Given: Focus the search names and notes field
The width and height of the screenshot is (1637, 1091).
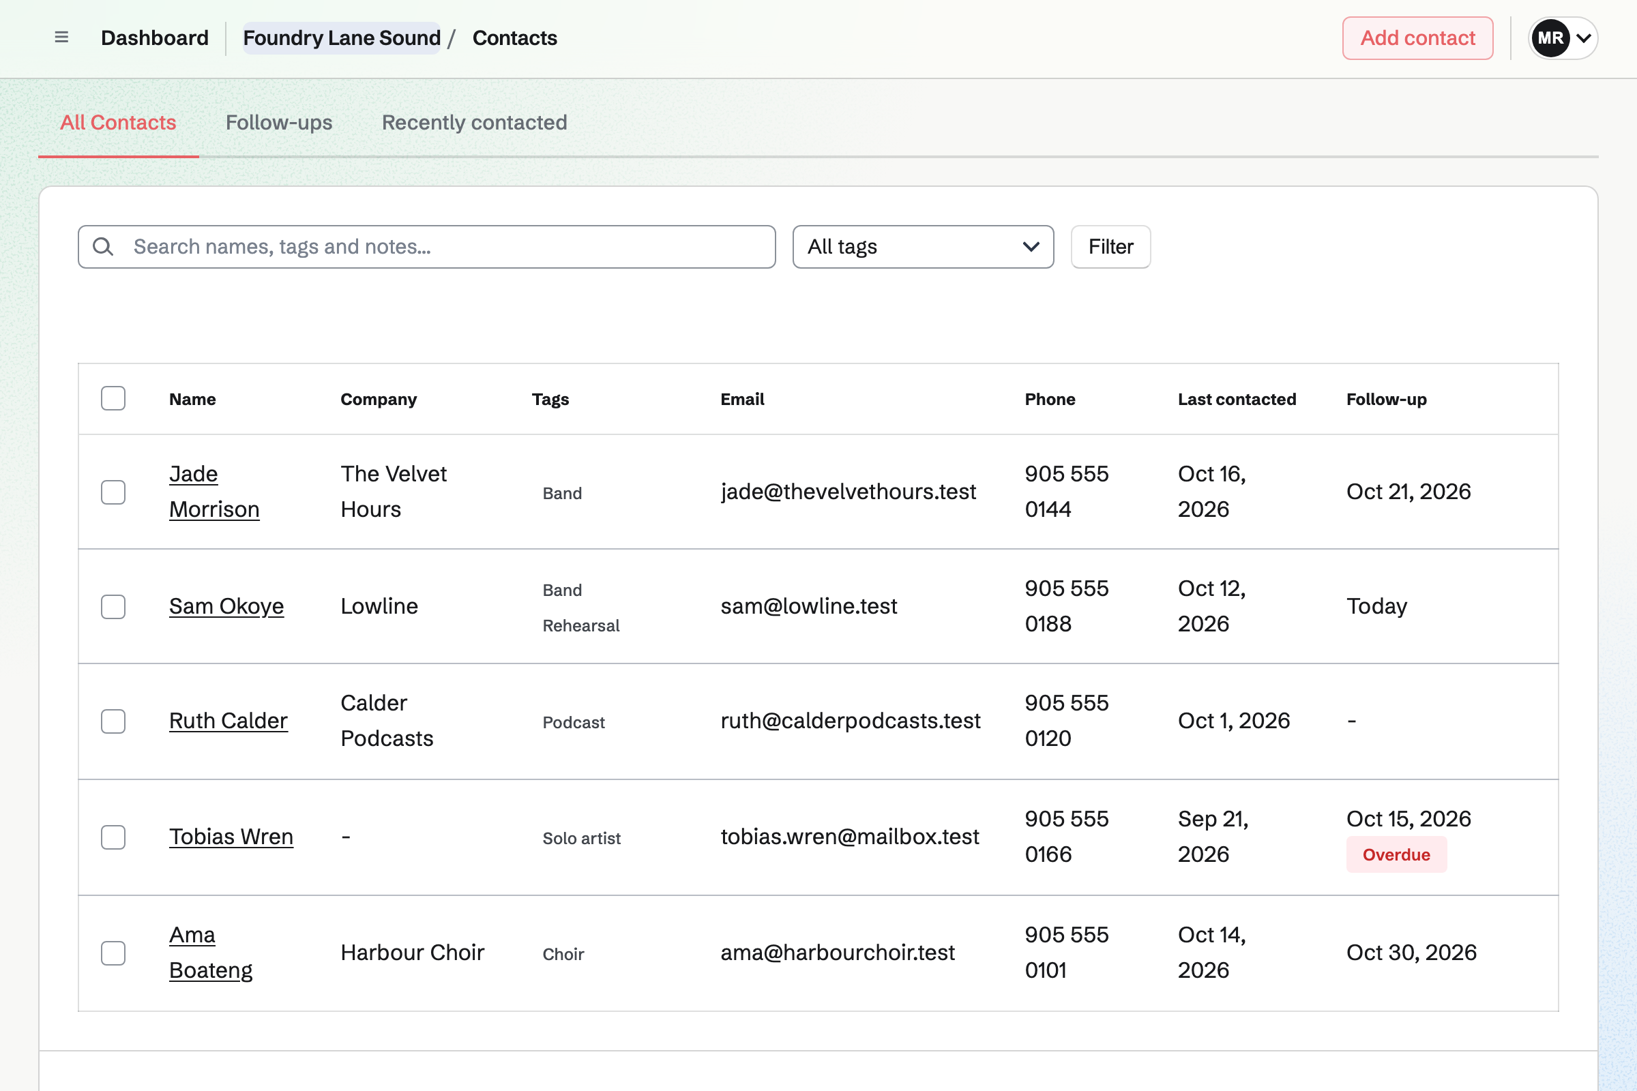Looking at the screenshot, I should pos(427,246).
